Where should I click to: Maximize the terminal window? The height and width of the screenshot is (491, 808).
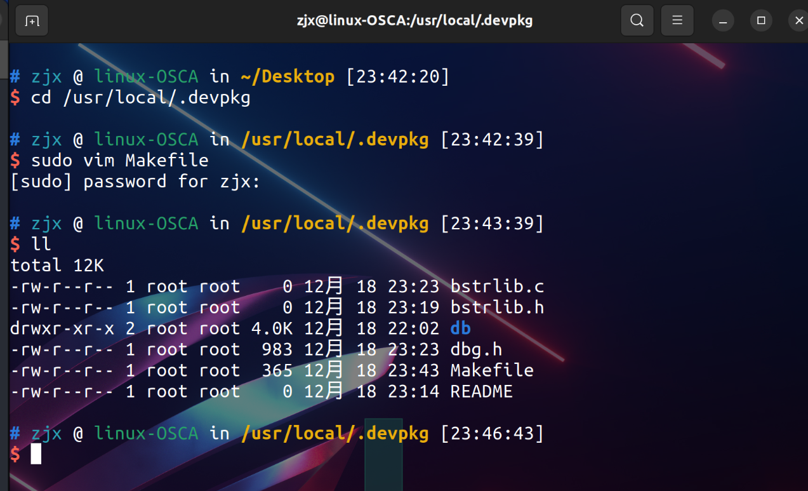(761, 21)
